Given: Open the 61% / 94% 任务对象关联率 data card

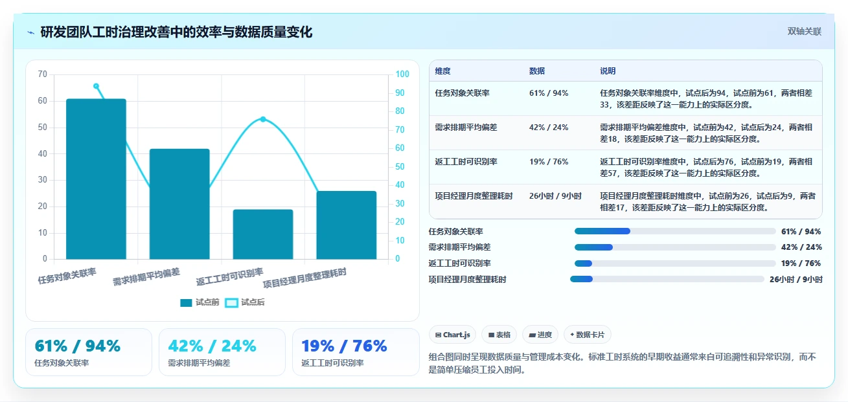Looking at the screenshot, I should 89,352.
